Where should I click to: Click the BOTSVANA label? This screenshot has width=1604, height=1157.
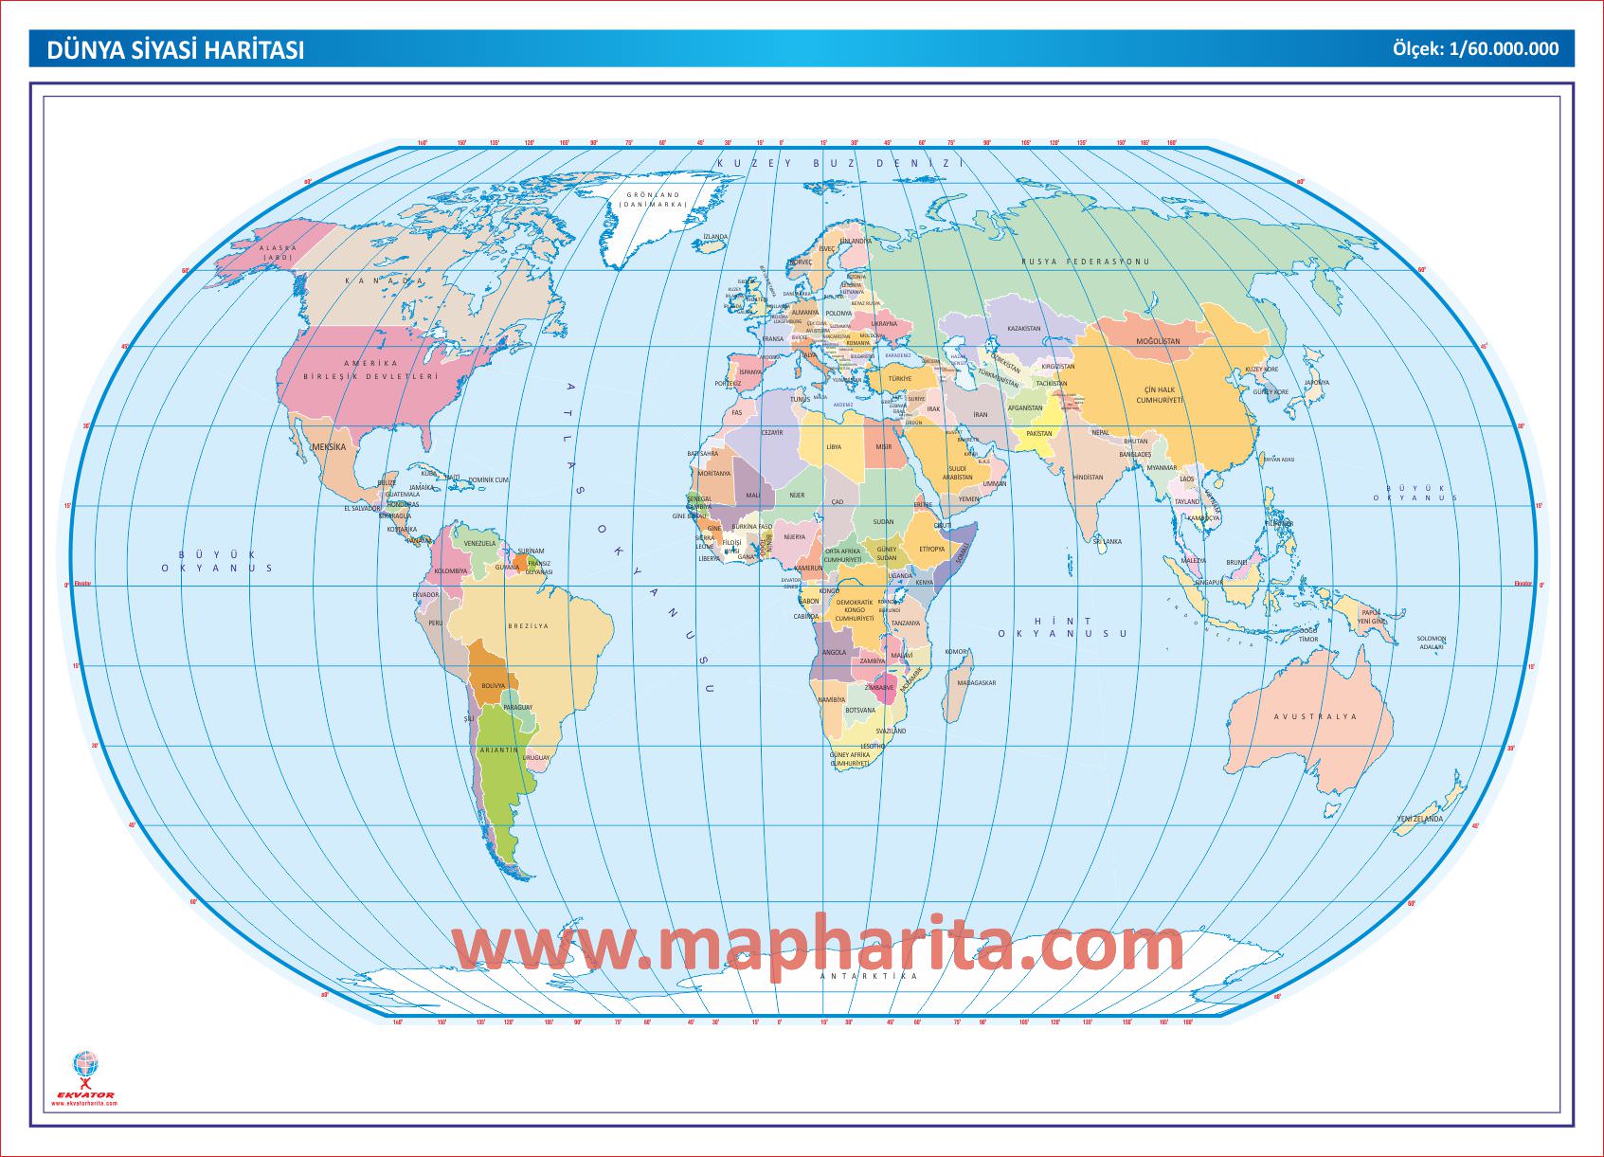(x=860, y=710)
